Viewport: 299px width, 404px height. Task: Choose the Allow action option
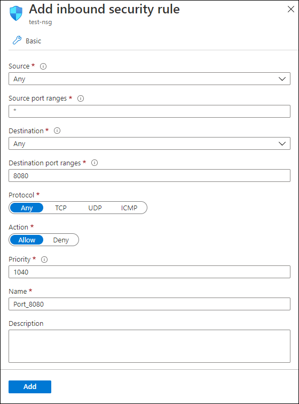[27, 240]
